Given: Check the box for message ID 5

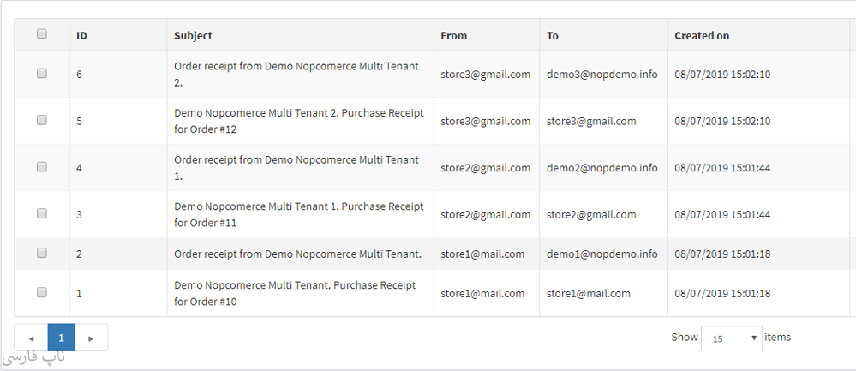Looking at the screenshot, I should click(42, 121).
